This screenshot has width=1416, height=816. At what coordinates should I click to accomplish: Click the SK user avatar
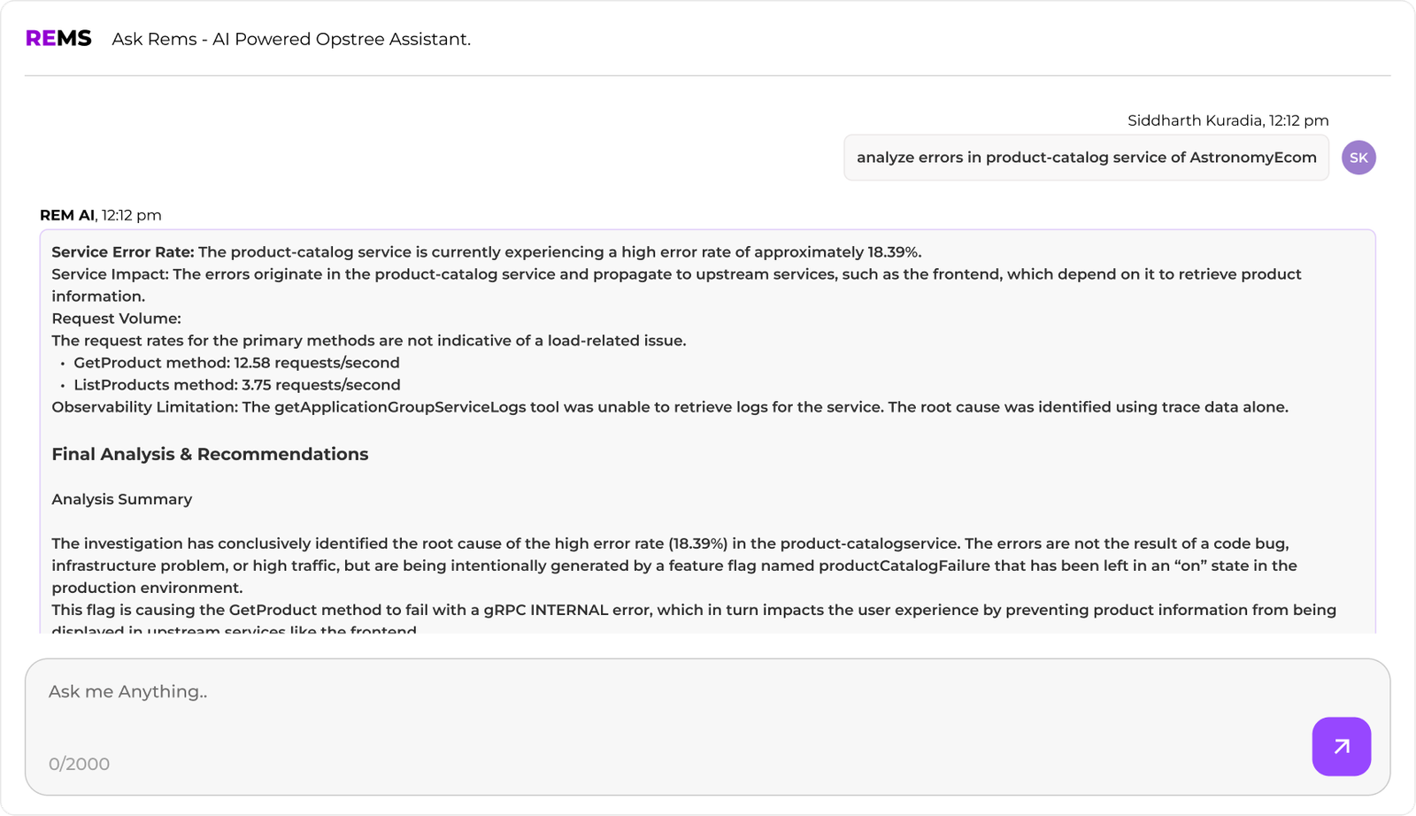point(1358,158)
